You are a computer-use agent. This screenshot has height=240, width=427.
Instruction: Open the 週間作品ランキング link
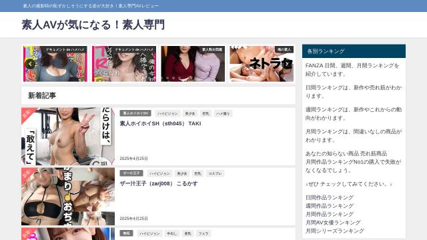point(329,206)
